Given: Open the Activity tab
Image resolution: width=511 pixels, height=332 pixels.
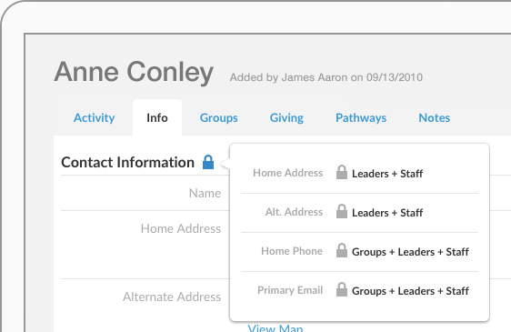Looking at the screenshot, I should click(95, 117).
